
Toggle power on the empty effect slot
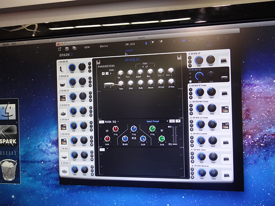(x=102, y=150)
